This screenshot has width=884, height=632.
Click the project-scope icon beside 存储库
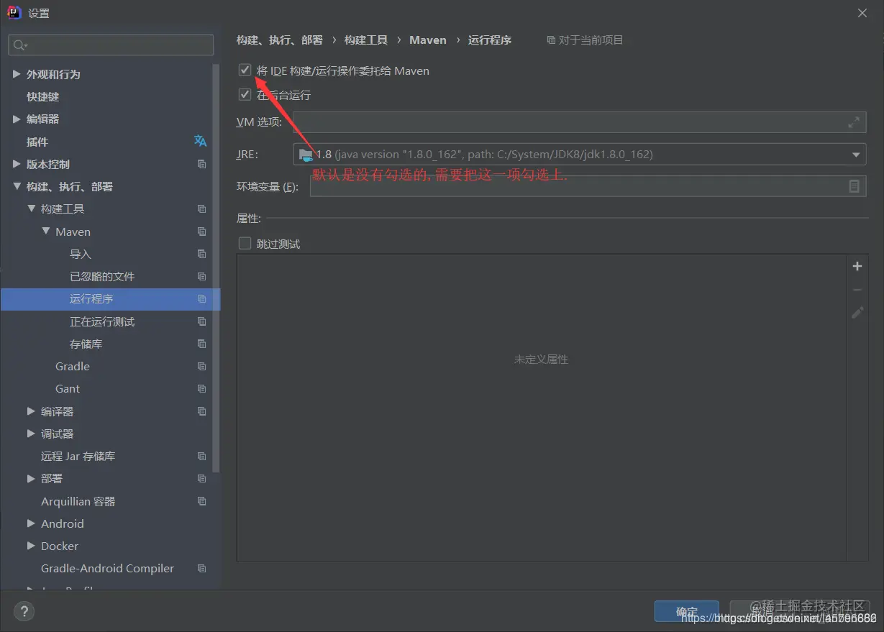(x=201, y=344)
